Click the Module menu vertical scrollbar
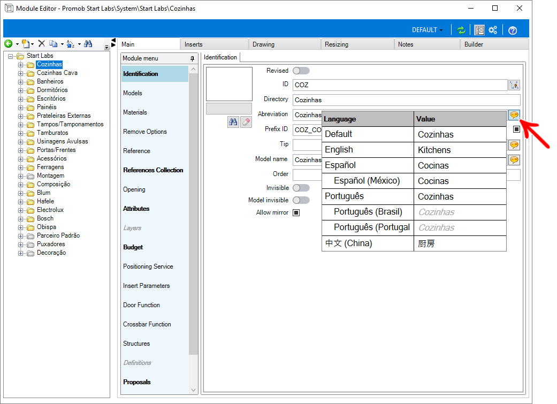This screenshot has height=404, width=557. [x=193, y=214]
